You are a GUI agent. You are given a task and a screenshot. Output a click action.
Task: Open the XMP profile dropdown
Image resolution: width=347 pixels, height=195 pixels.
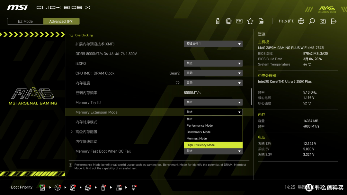[x=213, y=44]
